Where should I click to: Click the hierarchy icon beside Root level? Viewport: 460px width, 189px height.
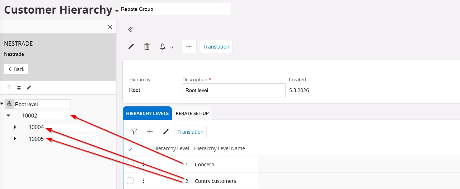[x=9, y=104]
